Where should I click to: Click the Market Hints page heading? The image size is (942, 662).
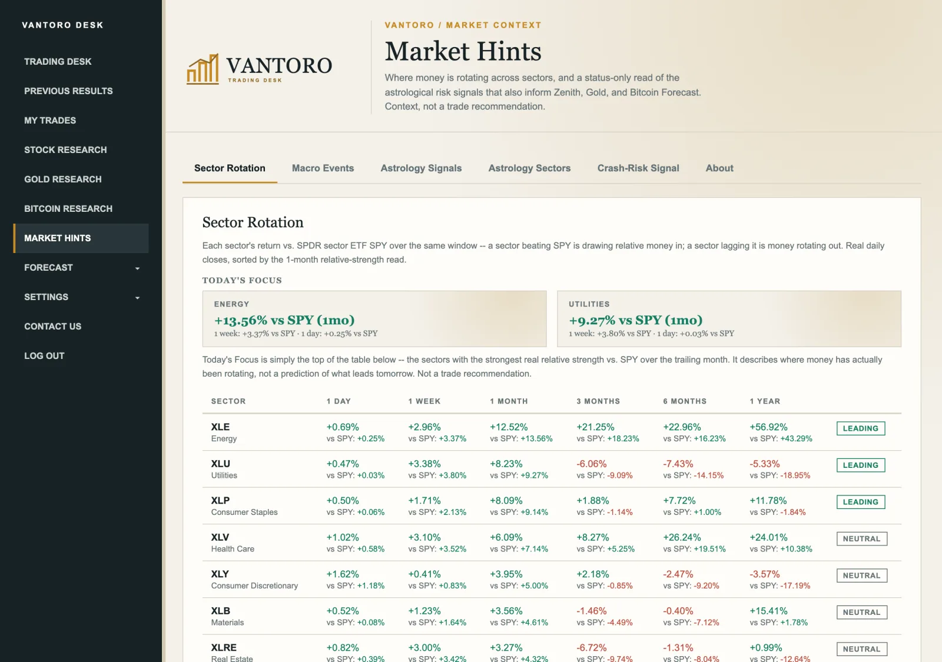click(463, 51)
